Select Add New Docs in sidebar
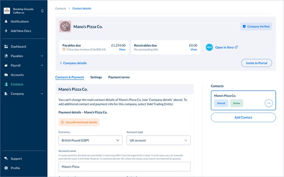284x177 pixels. [x=21, y=31]
